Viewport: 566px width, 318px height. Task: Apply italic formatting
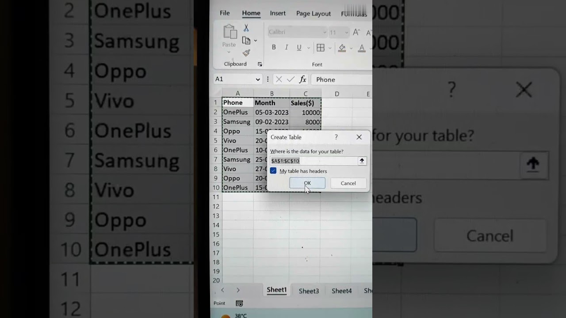[x=287, y=48]
